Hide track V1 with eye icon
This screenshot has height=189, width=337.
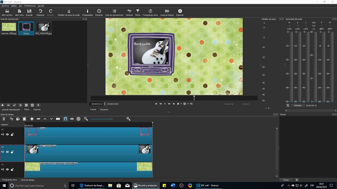click(x=7, y=170)
